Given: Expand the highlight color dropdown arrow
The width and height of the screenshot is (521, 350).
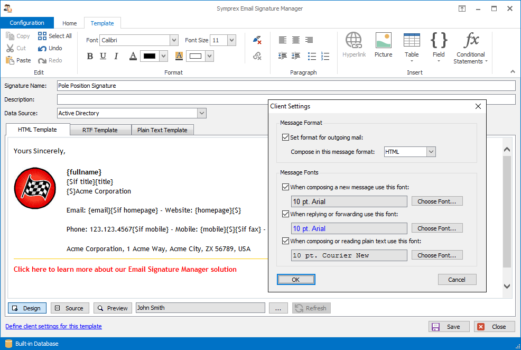Looking at the screenshot, I should (209, 56).
